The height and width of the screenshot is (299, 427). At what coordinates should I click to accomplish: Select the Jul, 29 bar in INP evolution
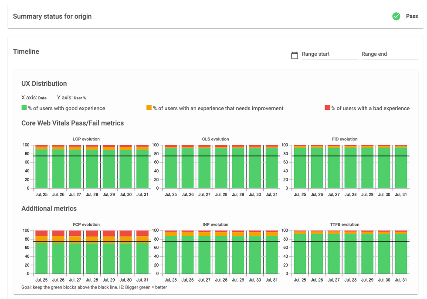click(x=238, y=257)
